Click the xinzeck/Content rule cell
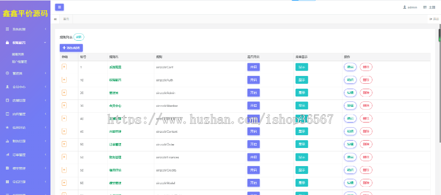Screen dimensions: 441x195 (x=166, y=131)
